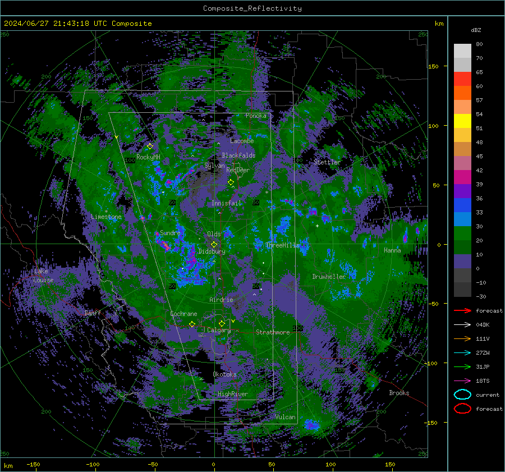Click the Airdrie label
Viewport: 505px width, 472px height.
[x=221, y=300]
